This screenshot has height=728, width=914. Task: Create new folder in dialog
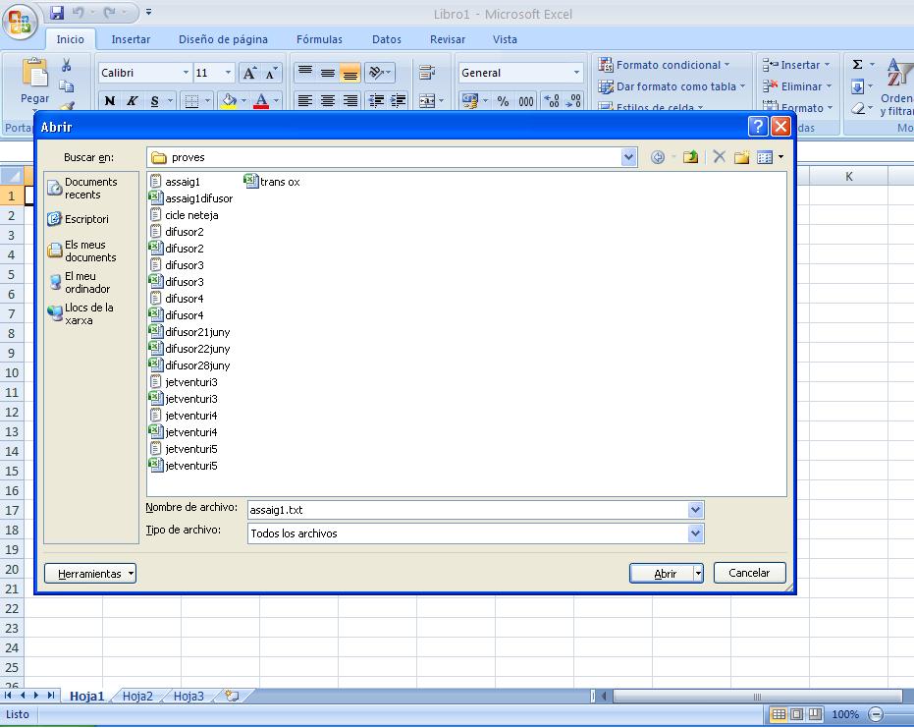[741, 157]
